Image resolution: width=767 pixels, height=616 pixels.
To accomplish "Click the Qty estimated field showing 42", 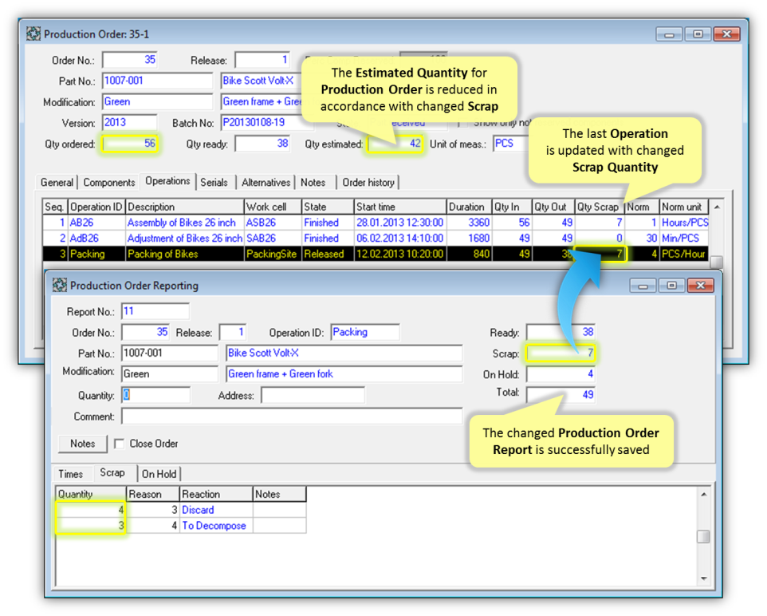I will coord(395,144).
